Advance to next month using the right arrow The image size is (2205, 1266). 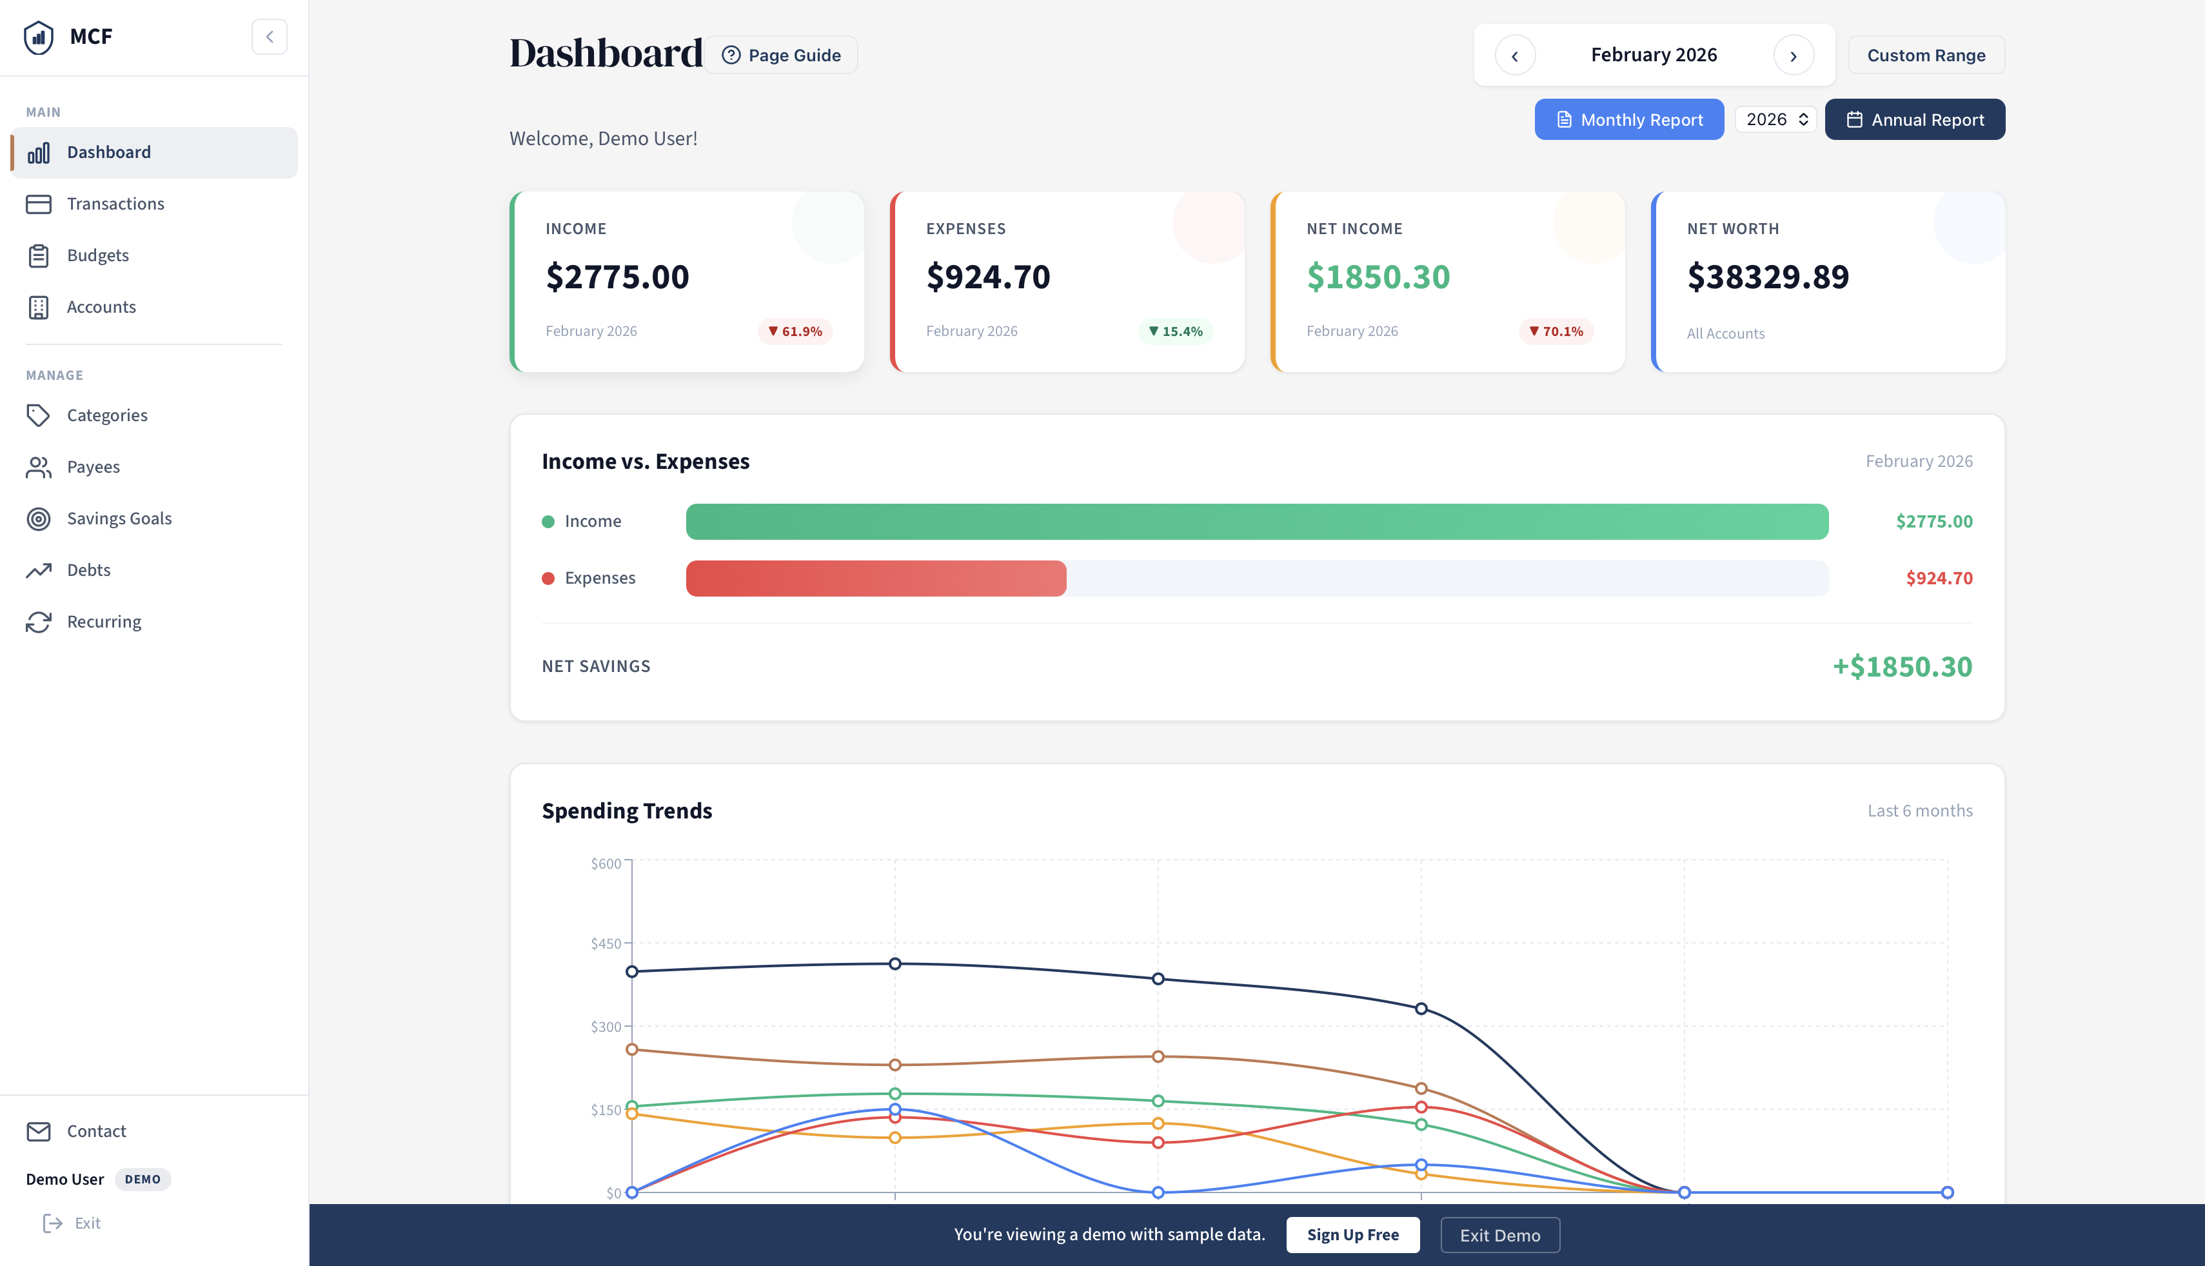1794,54
